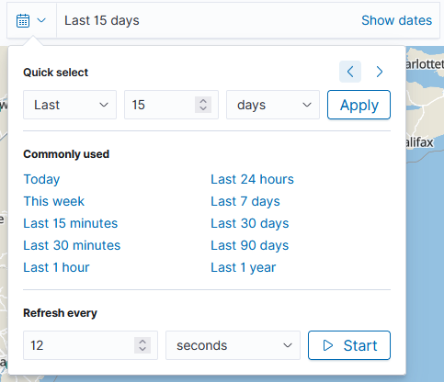
Task: Click the stepper arrows in refresh interval field
Action: [142, 345]
